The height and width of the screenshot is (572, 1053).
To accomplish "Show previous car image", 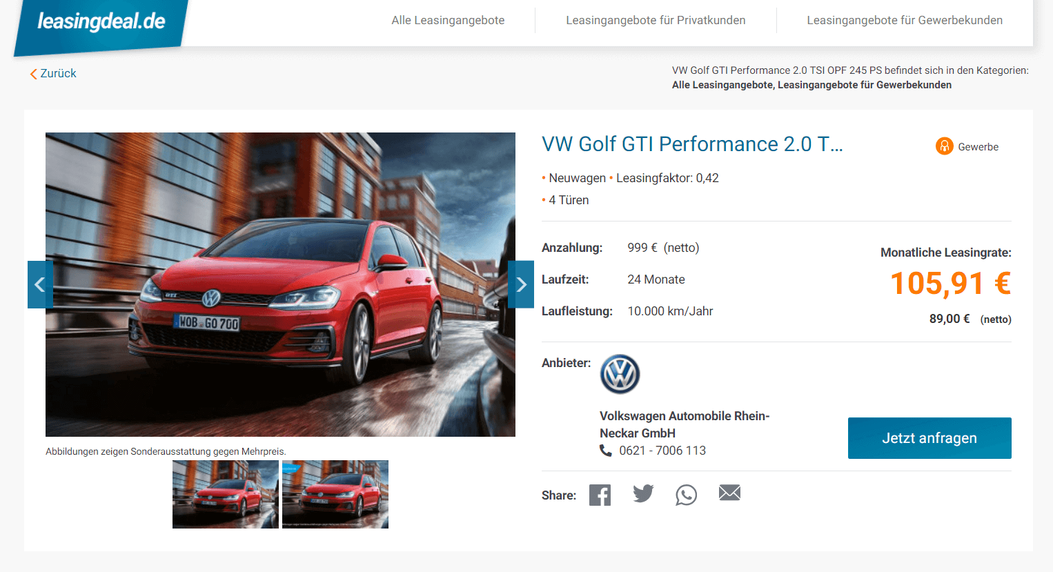I will pos(40,284).
